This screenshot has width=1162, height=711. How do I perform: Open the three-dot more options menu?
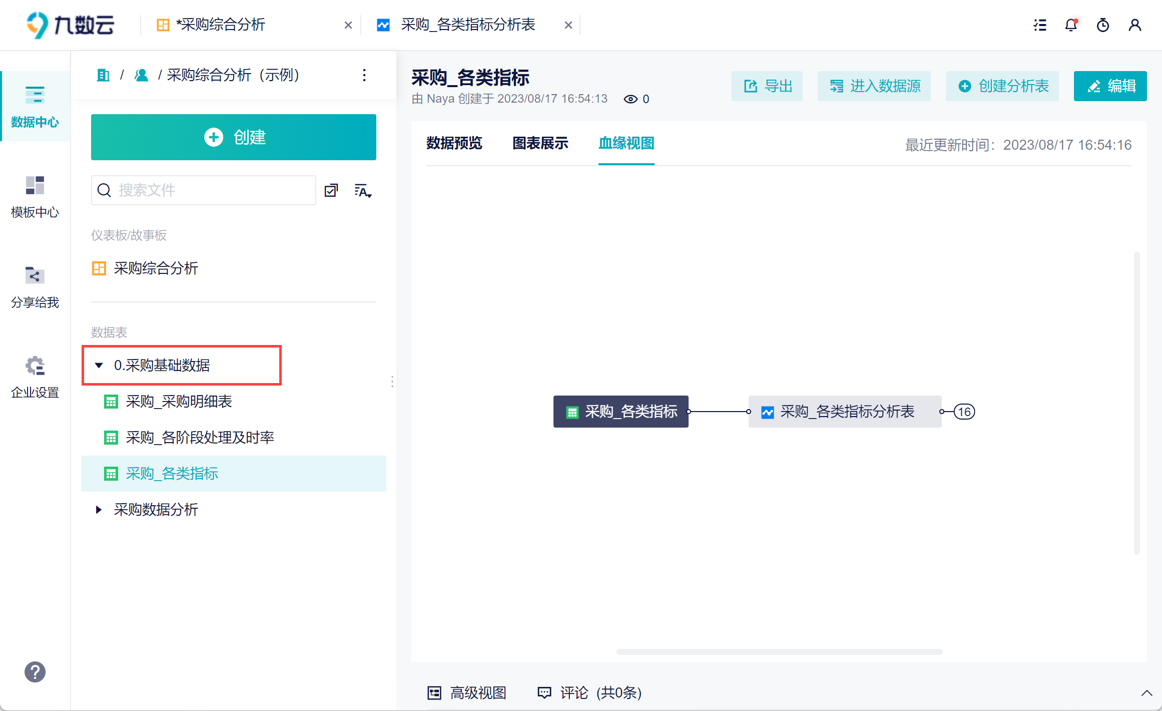364,76
